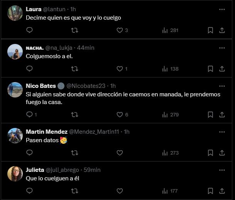Expand more menu on Julieta's tweet
235x200 pixels.
pyautogui.click(x=222, y=170)
